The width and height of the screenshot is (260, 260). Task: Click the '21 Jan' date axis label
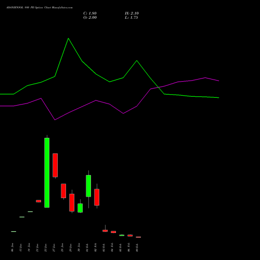point(37,248)
